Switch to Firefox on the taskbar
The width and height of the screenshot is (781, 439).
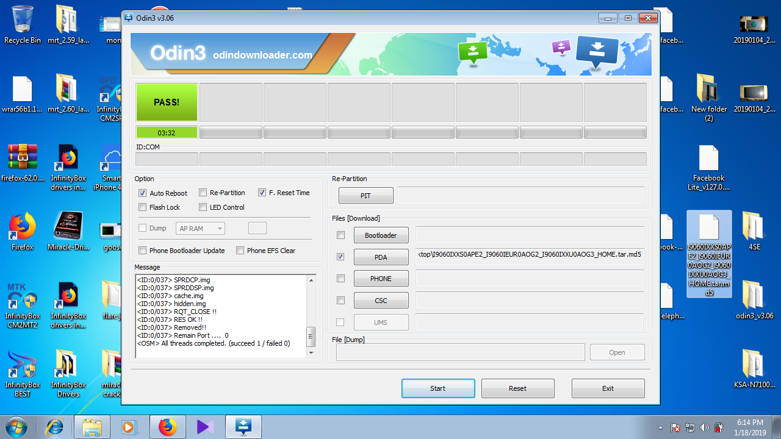click(167, 427)
